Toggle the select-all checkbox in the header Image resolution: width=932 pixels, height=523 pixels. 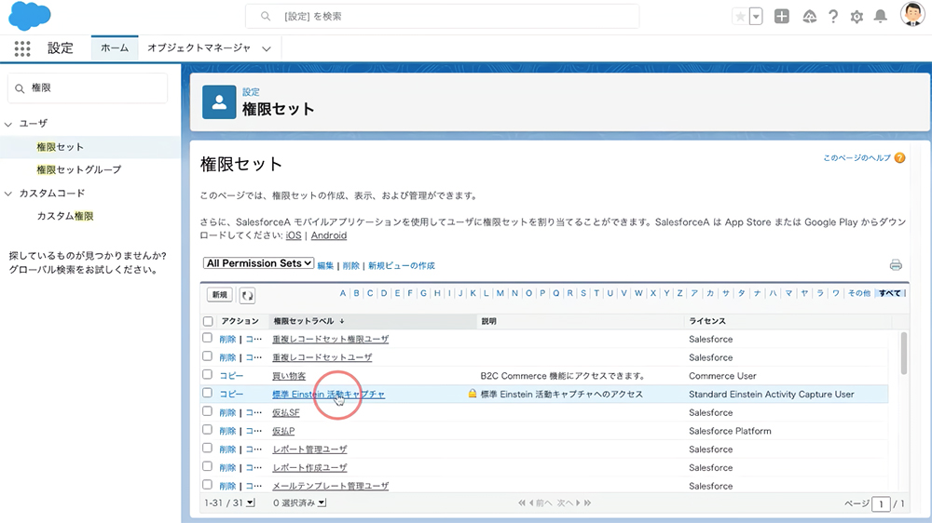pyautogui.click(x=208, y=321)
